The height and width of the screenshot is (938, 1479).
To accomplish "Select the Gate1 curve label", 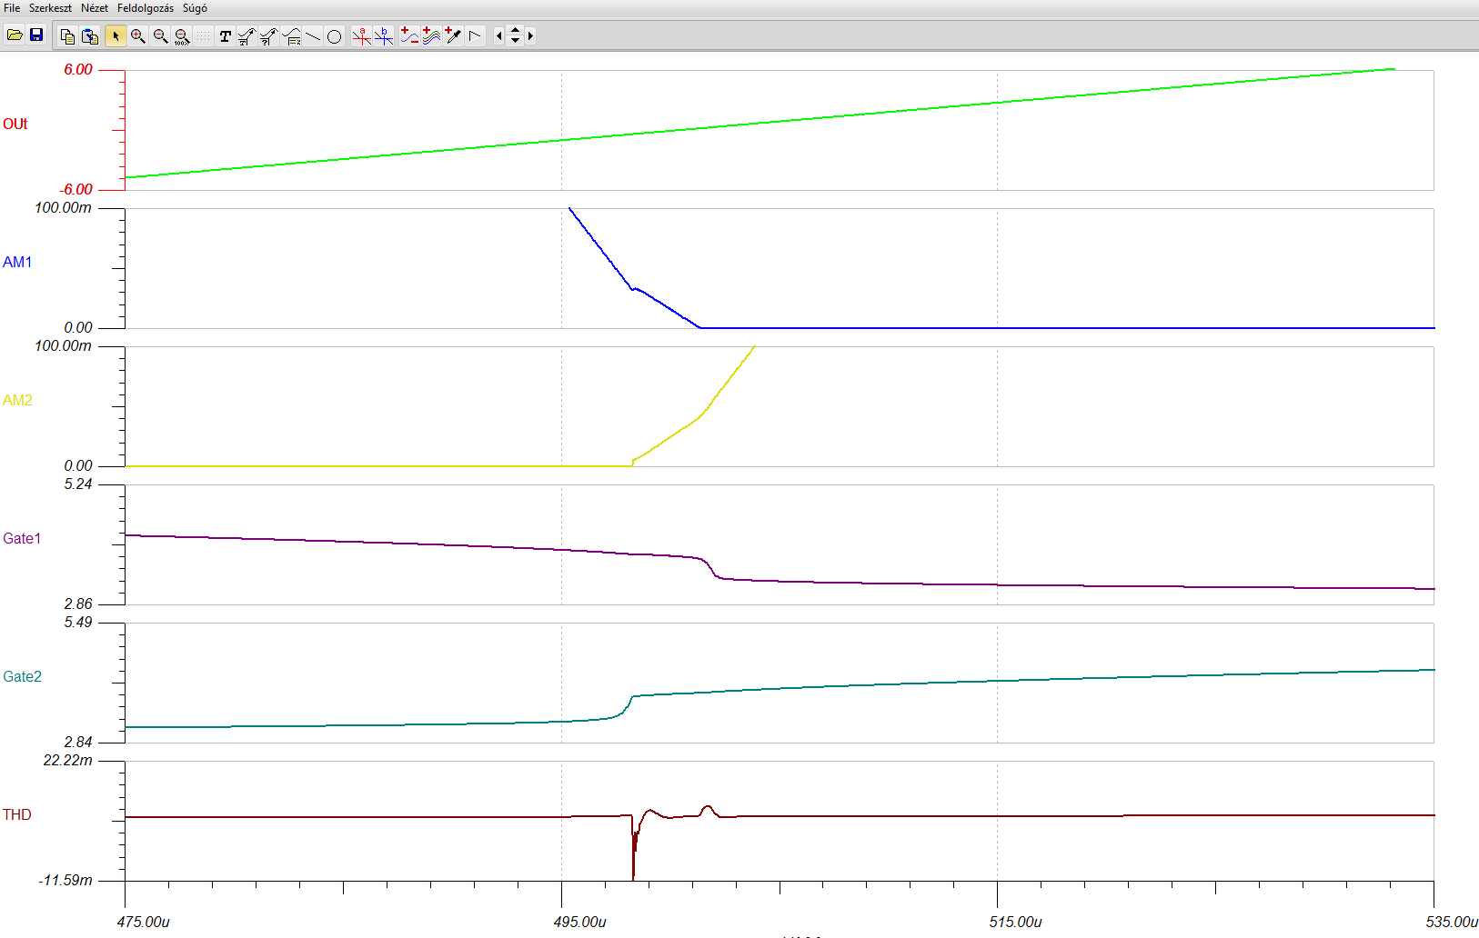I will click(22, 538).
